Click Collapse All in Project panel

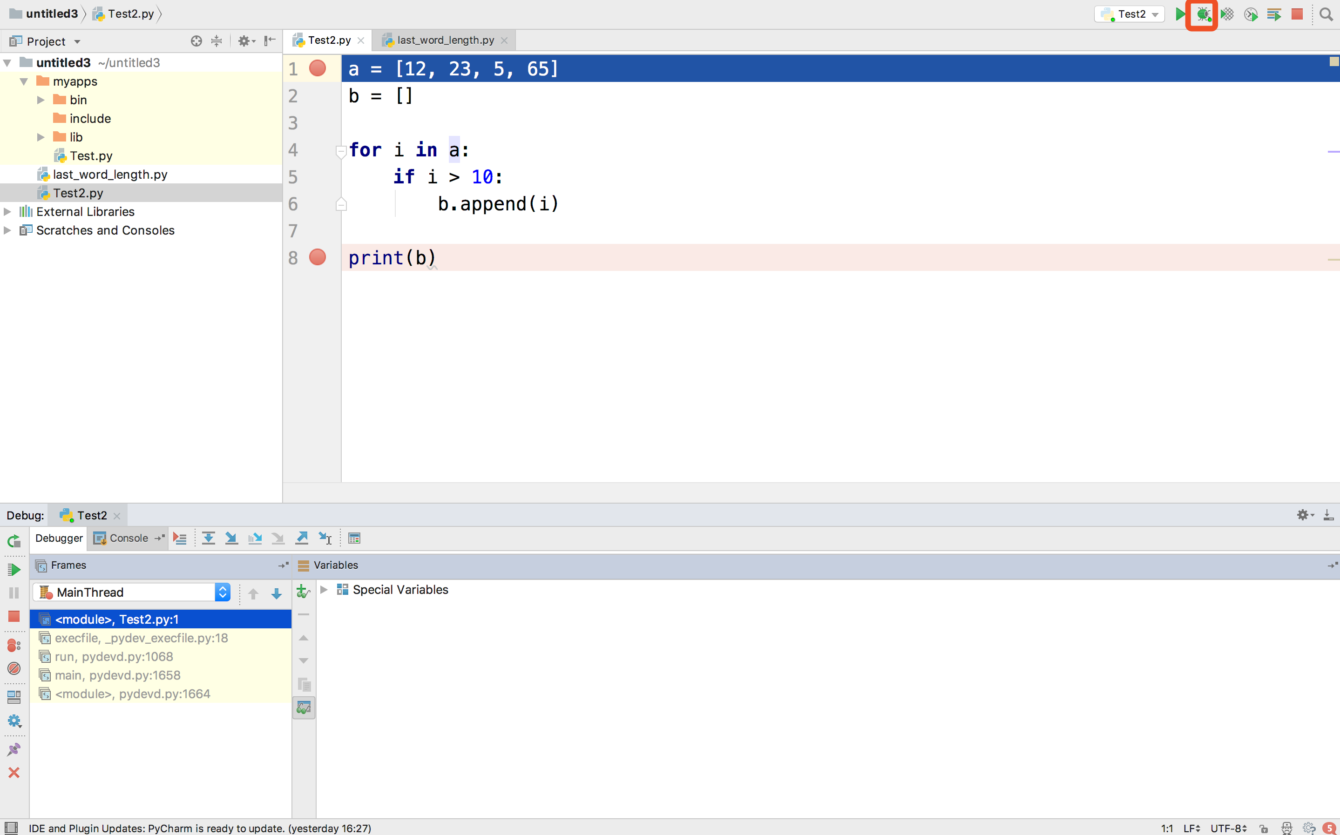217,41
